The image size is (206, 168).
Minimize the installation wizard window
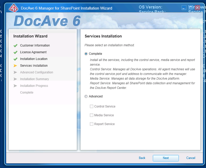pos(184,8)
